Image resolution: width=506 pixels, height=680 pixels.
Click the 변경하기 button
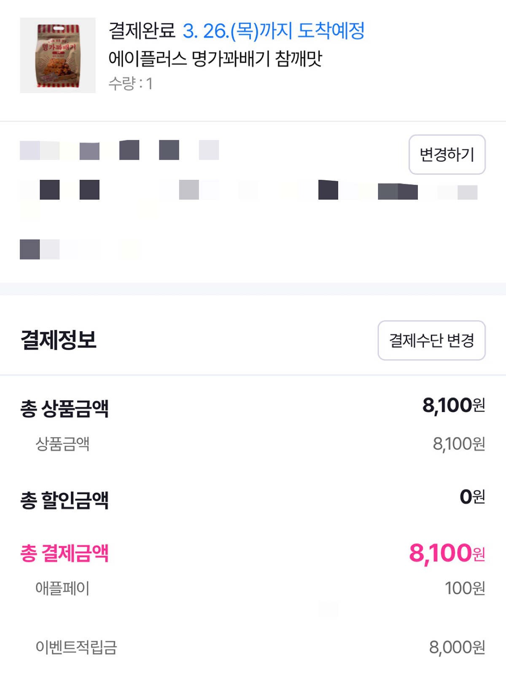tap(447, 155)
